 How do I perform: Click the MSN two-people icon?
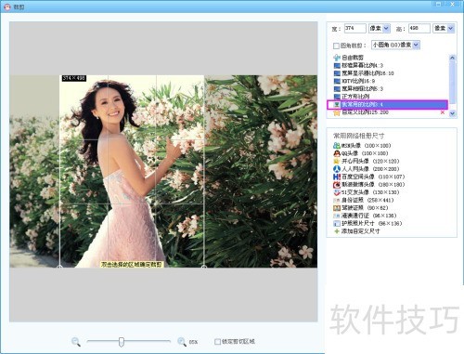click(x=337, y=146)
